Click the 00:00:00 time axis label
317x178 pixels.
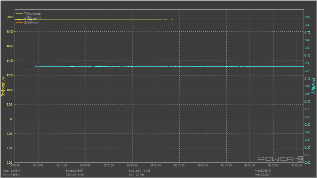(x=15, y=165)
